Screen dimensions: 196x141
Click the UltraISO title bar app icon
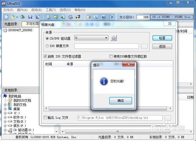click(x=4, y=4)
